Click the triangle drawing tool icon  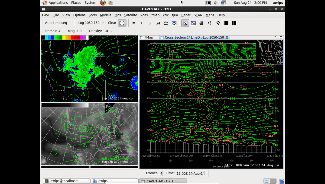218,23
